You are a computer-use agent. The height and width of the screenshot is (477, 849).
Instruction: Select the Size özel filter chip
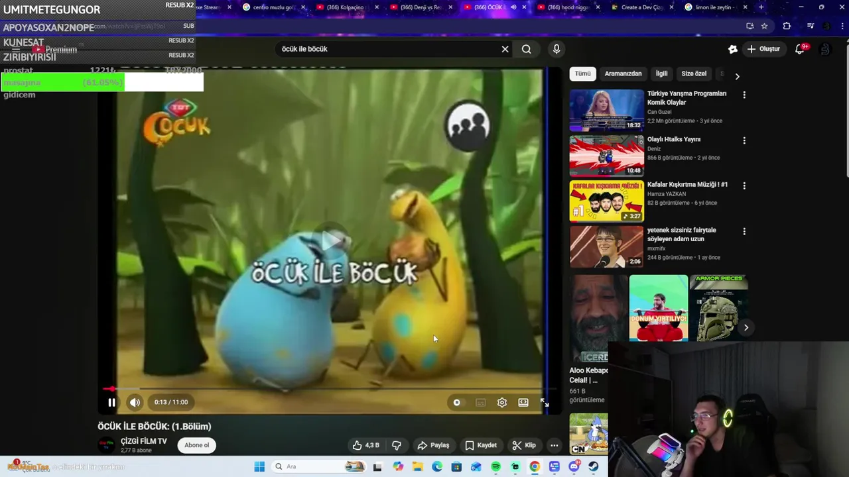[694, 74]
